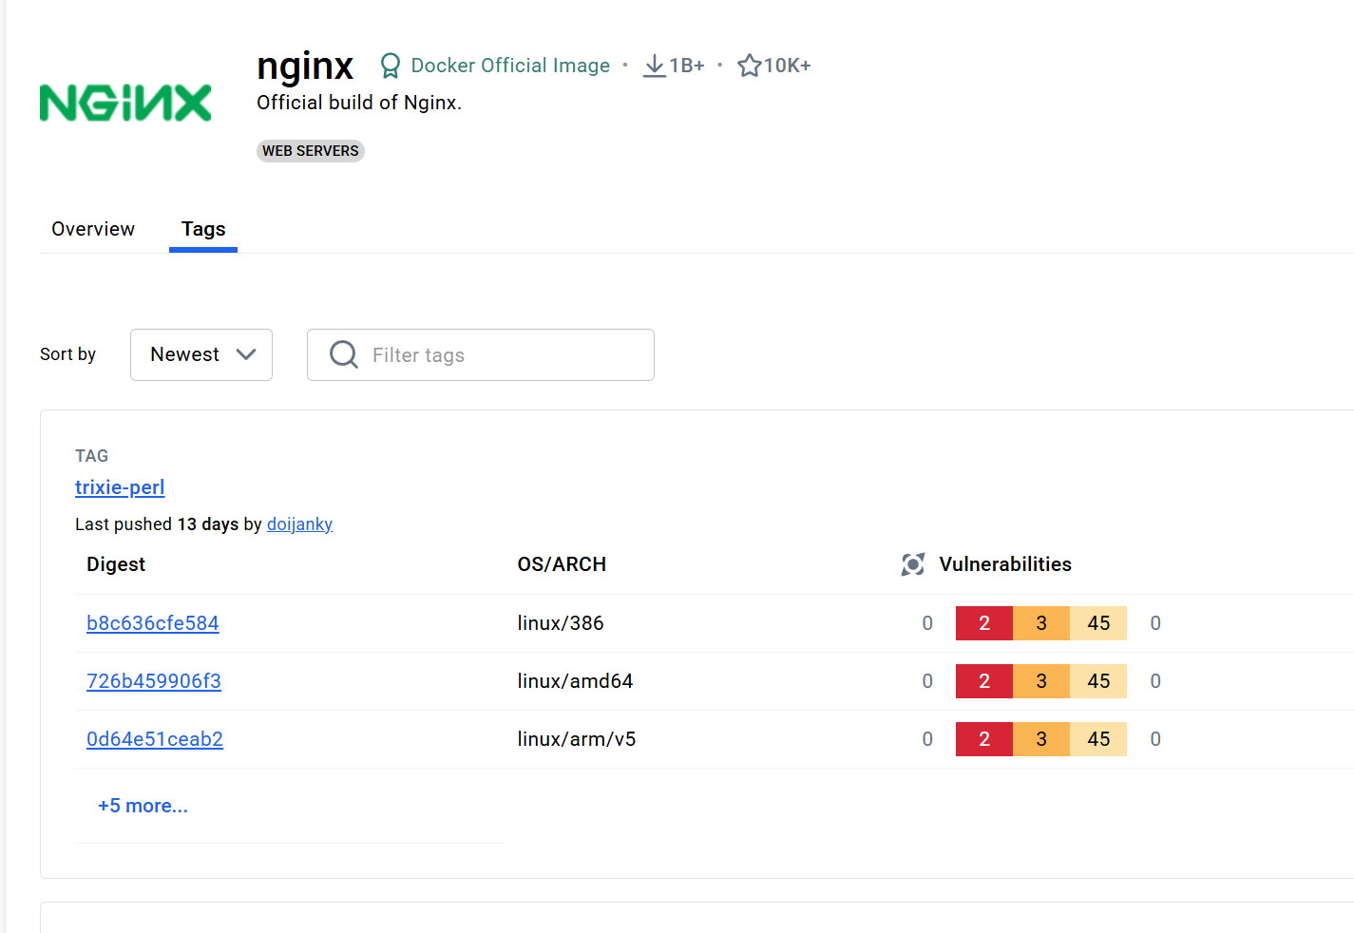
Task: Click the 1B+ downloads text
Action: (x=687, y=66)
